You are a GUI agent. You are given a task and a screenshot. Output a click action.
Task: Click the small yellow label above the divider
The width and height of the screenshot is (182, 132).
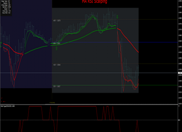52,103
